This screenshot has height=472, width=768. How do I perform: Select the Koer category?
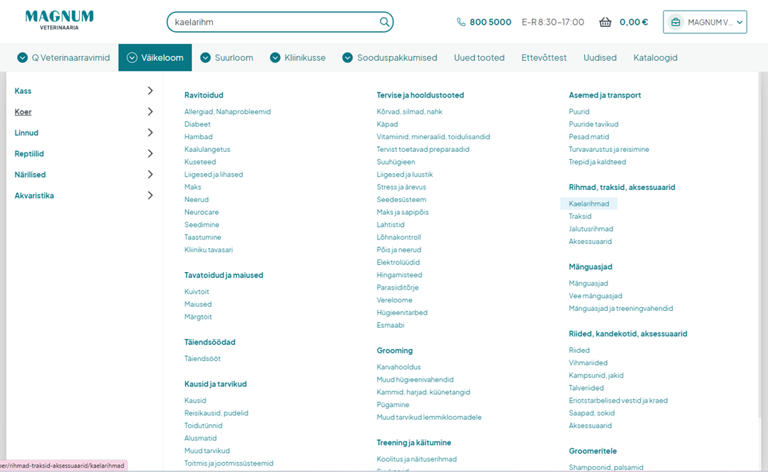[23, 112]
